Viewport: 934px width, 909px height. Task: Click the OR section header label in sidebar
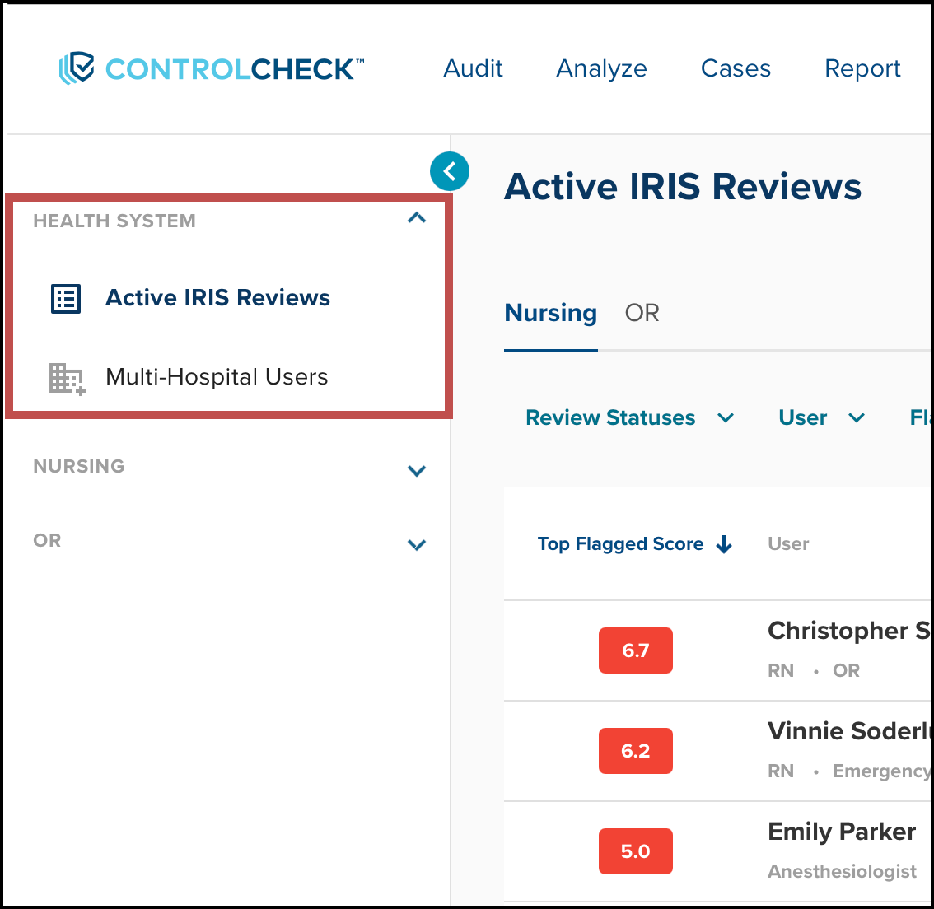tap(47, 540)
